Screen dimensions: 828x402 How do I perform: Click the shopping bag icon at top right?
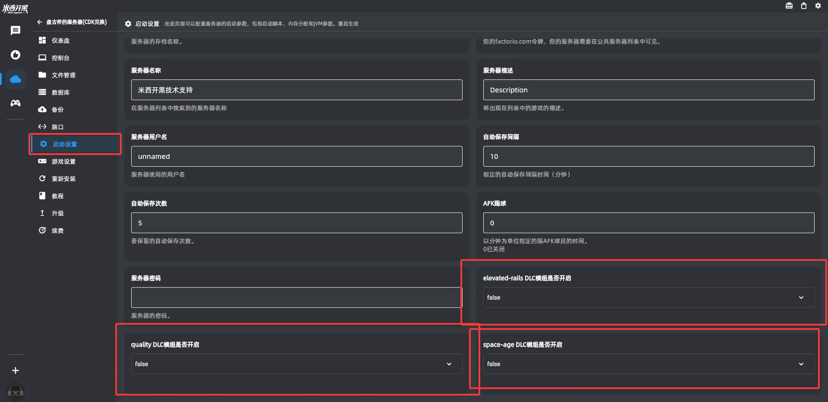pos(803,6)
